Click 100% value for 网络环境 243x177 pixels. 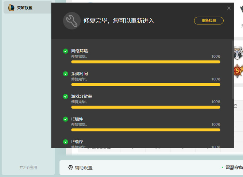216,57
